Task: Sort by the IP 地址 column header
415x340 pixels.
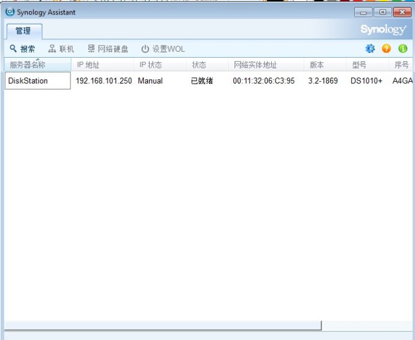Action: (102, 64)
